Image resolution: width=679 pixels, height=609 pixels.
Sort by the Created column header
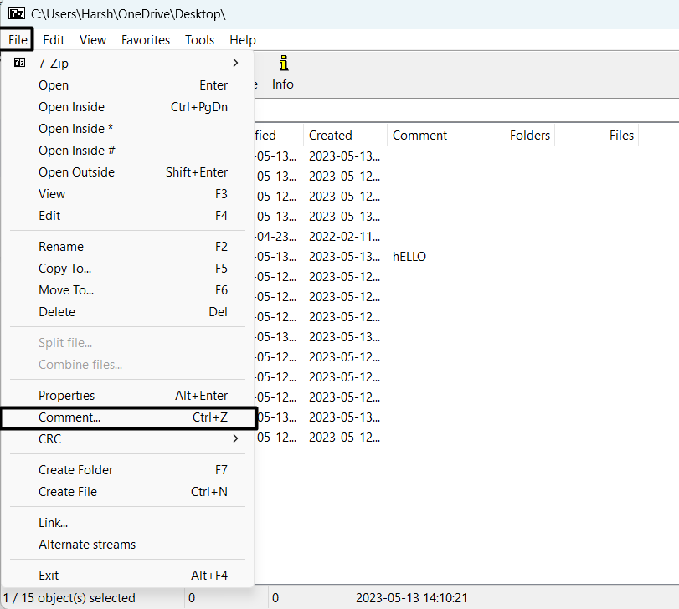[x=330, y=136]
